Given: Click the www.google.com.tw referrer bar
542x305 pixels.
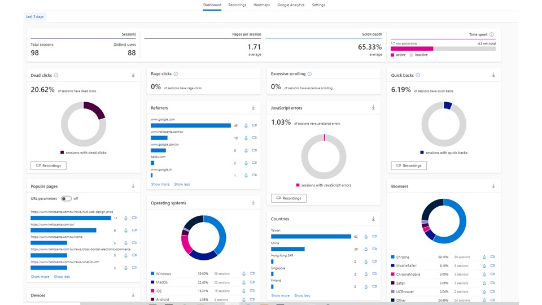Looking at the screenshot, I should click(x=158, y=150).
